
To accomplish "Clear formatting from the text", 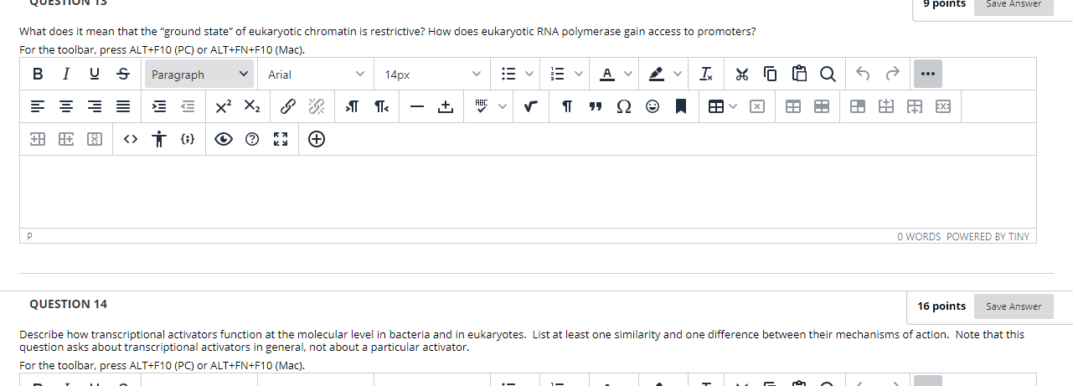I will pos(707,75).
